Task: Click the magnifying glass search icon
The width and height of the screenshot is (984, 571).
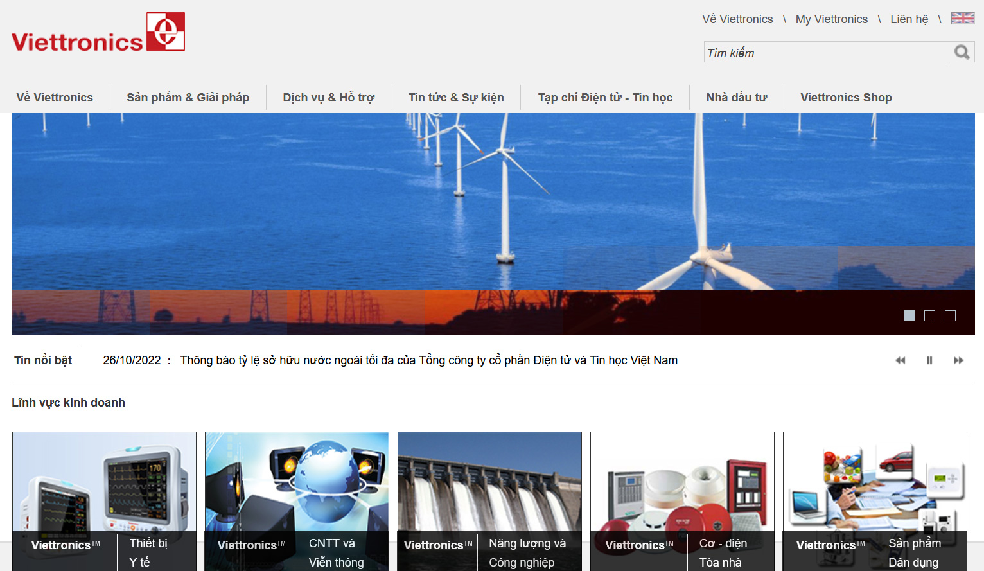Action: [x=962, y=52]
